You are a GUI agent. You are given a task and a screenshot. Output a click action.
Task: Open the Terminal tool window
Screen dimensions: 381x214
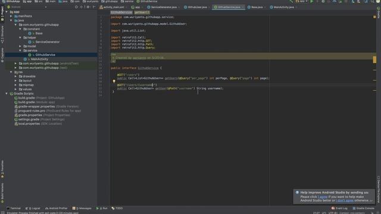pos(14,208)
